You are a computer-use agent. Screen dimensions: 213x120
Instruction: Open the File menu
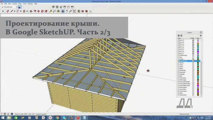click(x=2, y=4)
